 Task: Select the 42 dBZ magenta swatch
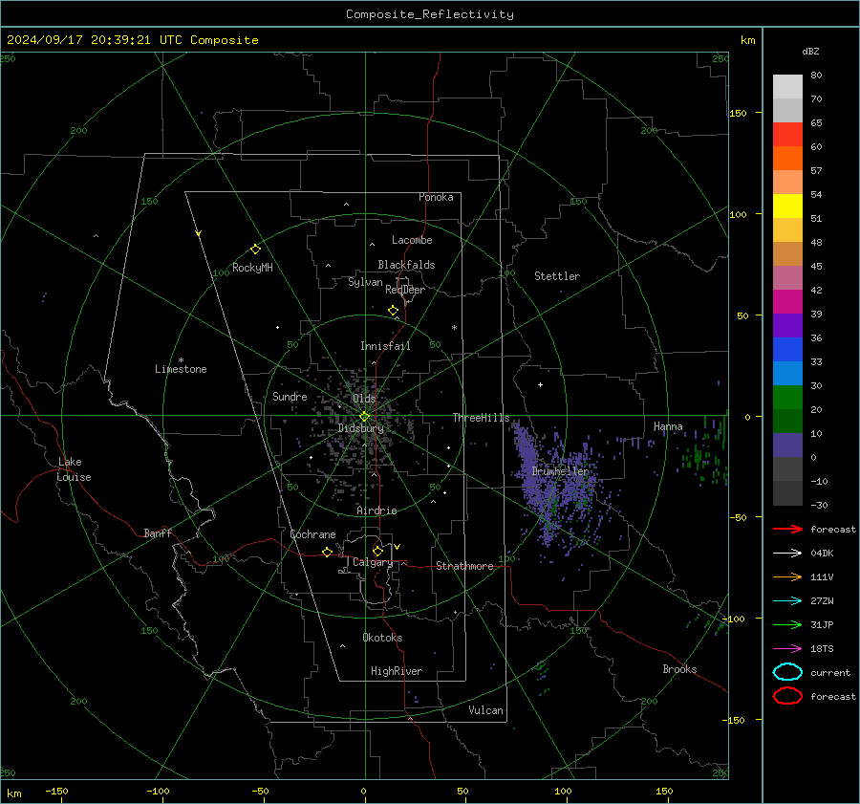click(787, 302)
